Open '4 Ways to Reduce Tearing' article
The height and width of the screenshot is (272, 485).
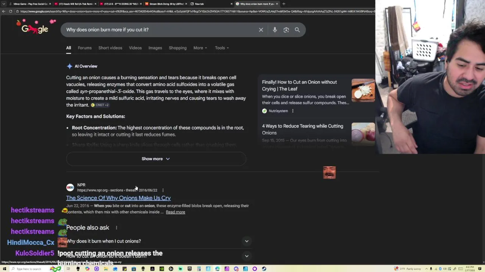pos(303,130)
